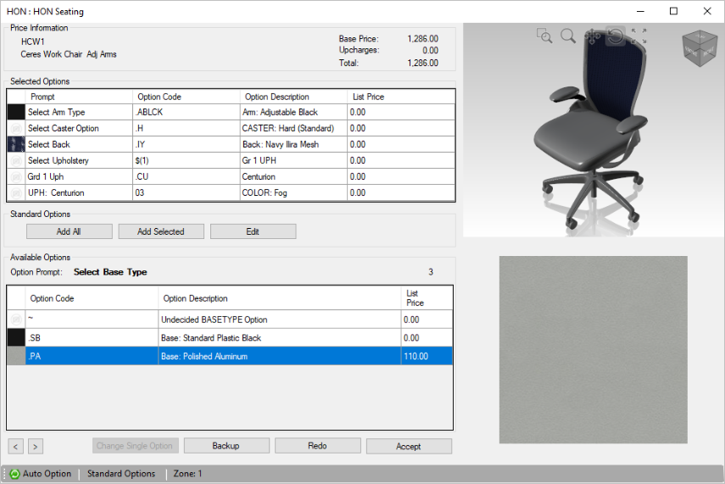Click the black icon beside Select Arm Type
This screenshot has height=484, width=725.
(16, 112)
